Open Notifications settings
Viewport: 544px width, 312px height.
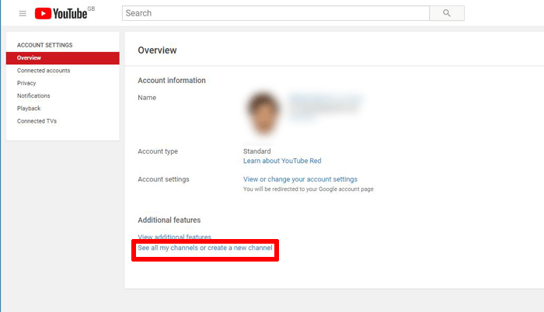[33, 95]
